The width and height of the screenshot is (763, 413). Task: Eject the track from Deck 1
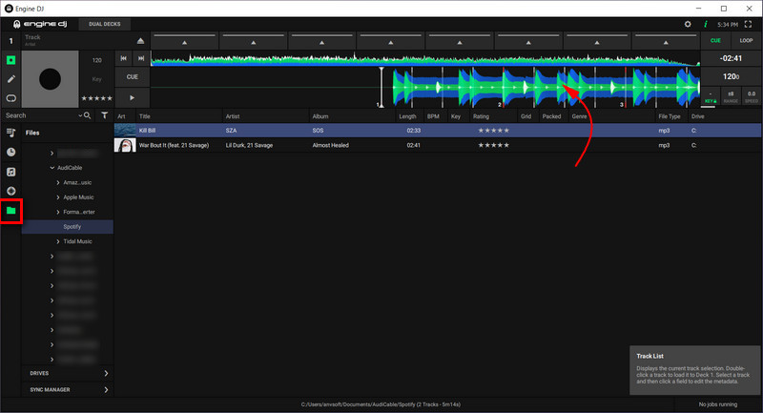[x=140, y=41]
